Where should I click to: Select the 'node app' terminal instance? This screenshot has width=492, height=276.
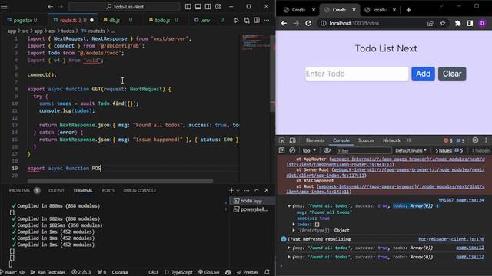(x=252, y=201)
